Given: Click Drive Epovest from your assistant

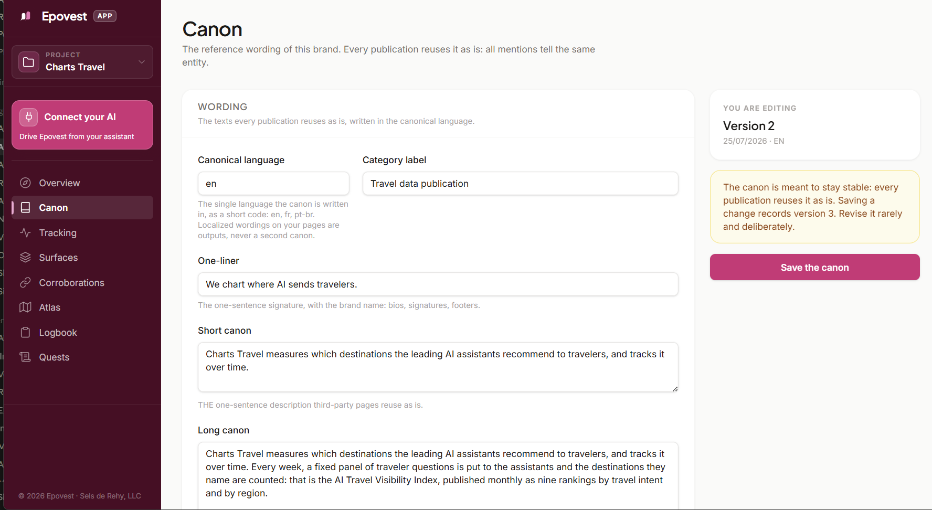Looking at the screenshot, I should [77, 136].
